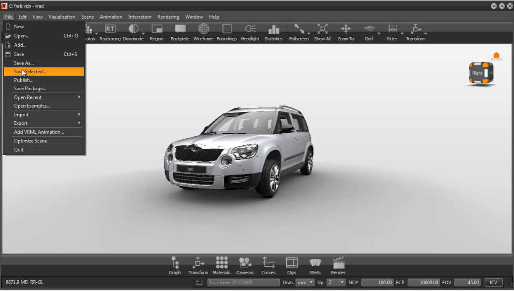
Task: Open the Cameras module
Action: [x=245, y=266]
